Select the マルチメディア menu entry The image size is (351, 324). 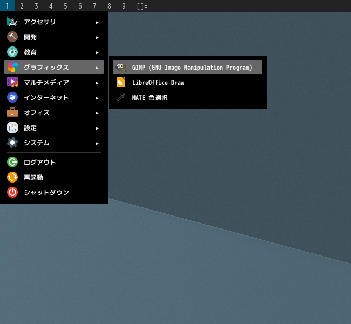pos(54,83)
